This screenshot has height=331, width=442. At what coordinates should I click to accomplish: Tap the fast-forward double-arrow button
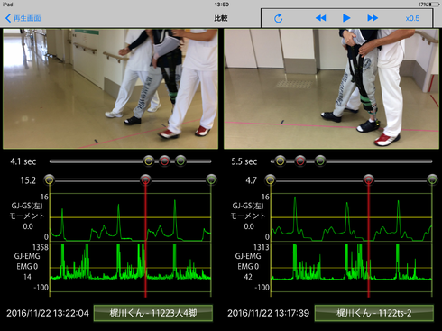[373, 18]
